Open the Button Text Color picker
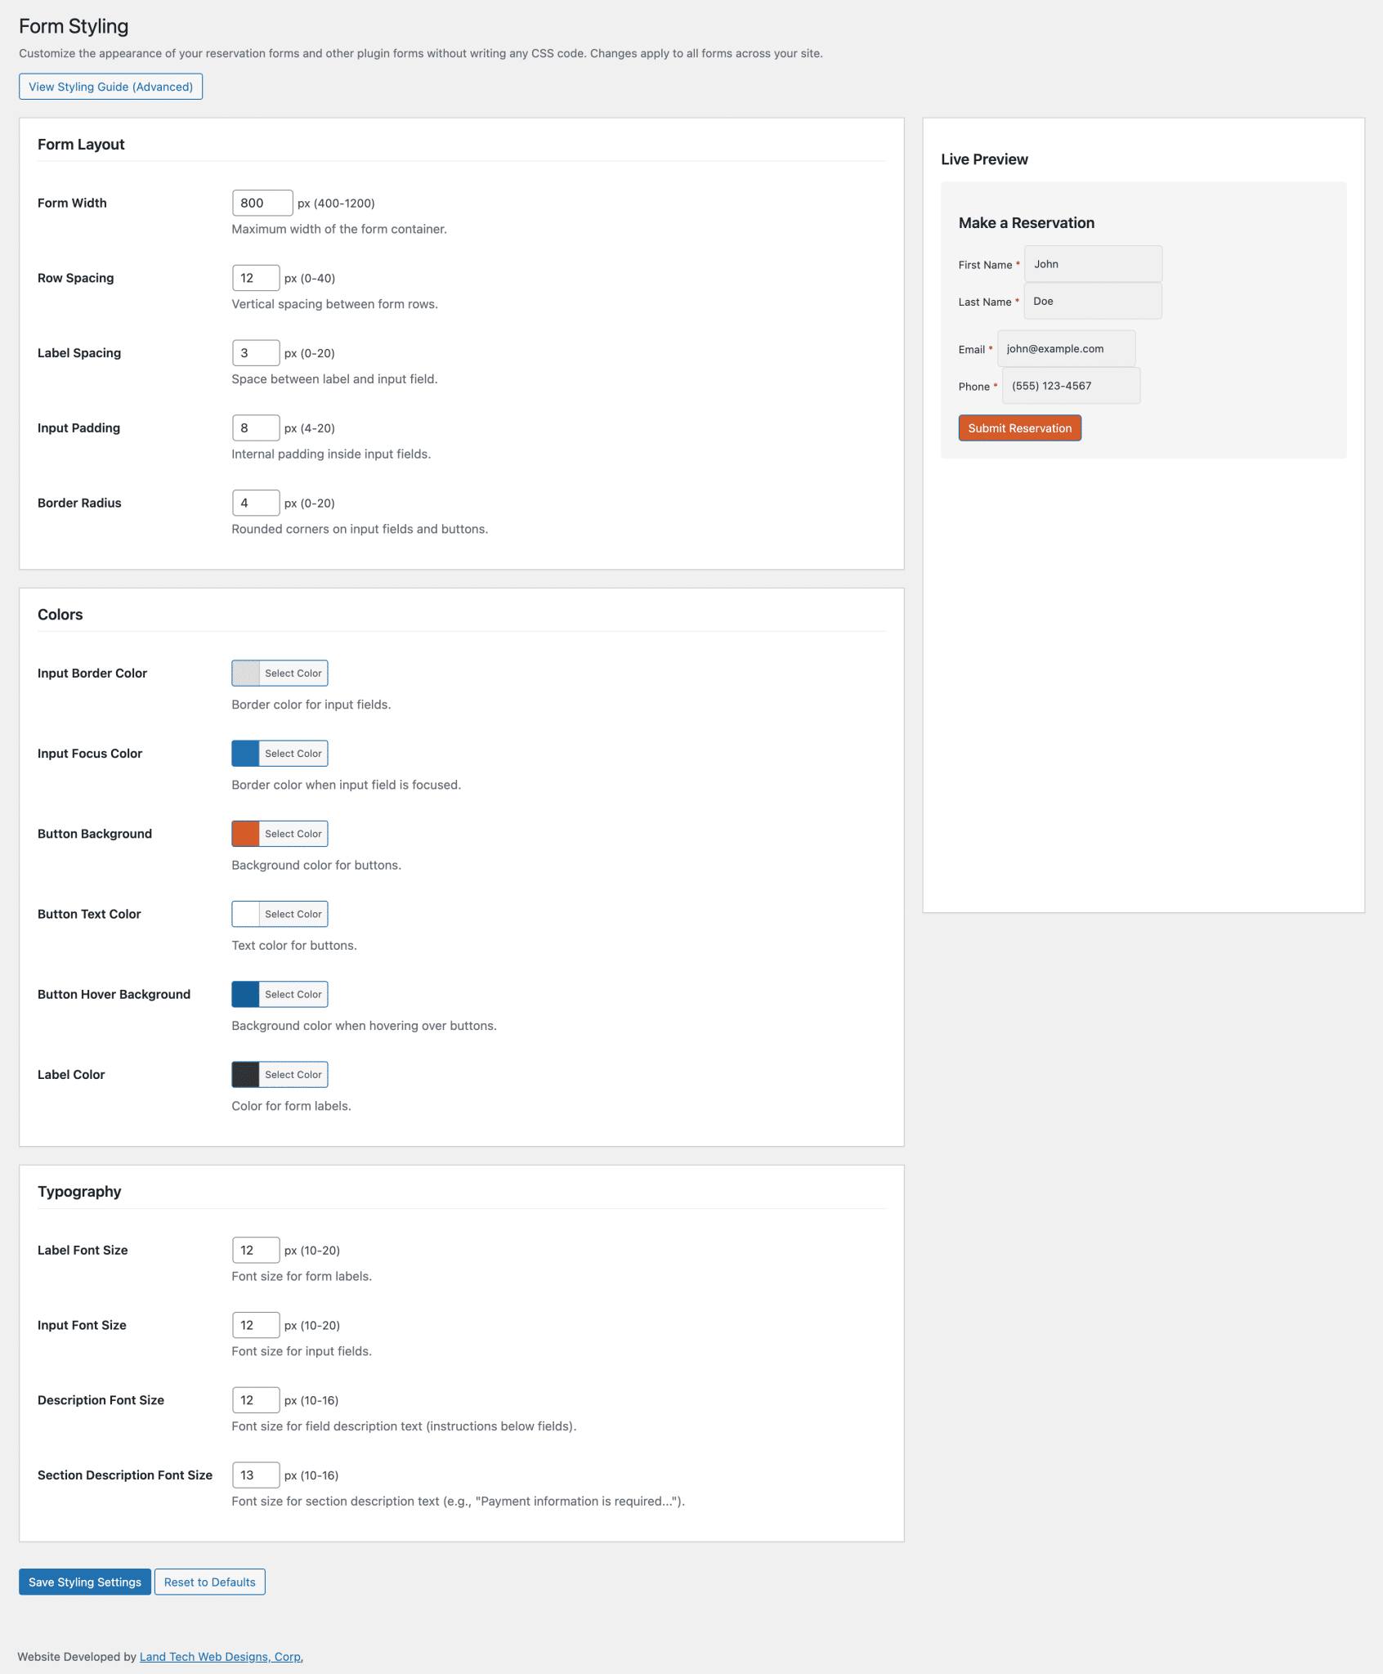1383x1674 pixels. 293,914
